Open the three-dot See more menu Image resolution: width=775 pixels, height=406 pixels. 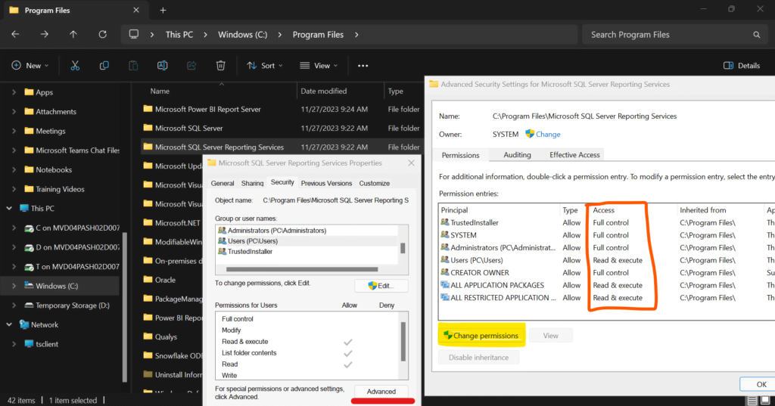[x=363, y=66]
